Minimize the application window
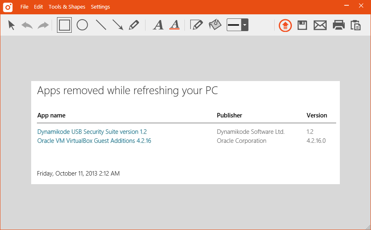This screenshot has width=371, height=230. [347, 5]
